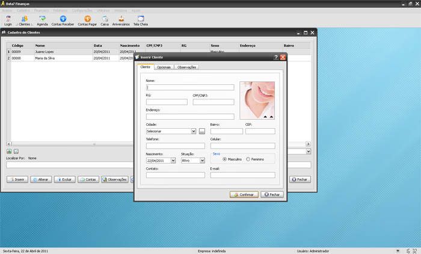Screen dimensions: 421x254
Task: Click Fechar in the Inserir Cliente dialog
Action: (x=272, y=194)
